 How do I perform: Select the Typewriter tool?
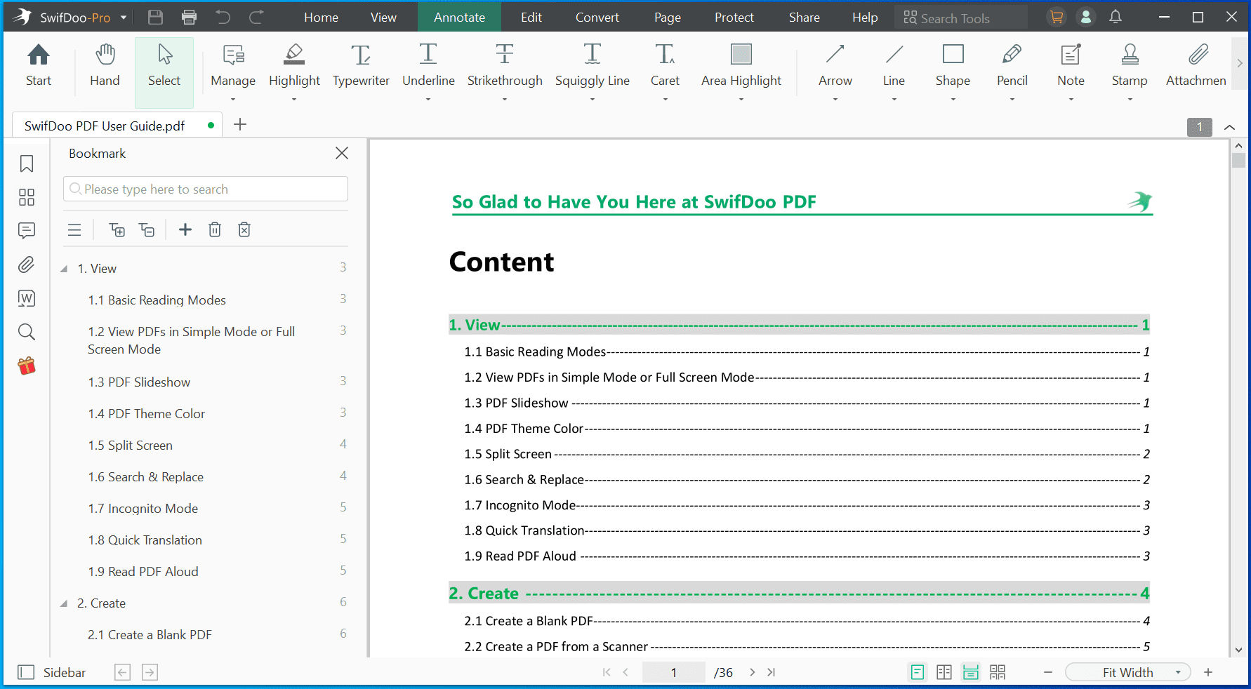pos(360,65)
